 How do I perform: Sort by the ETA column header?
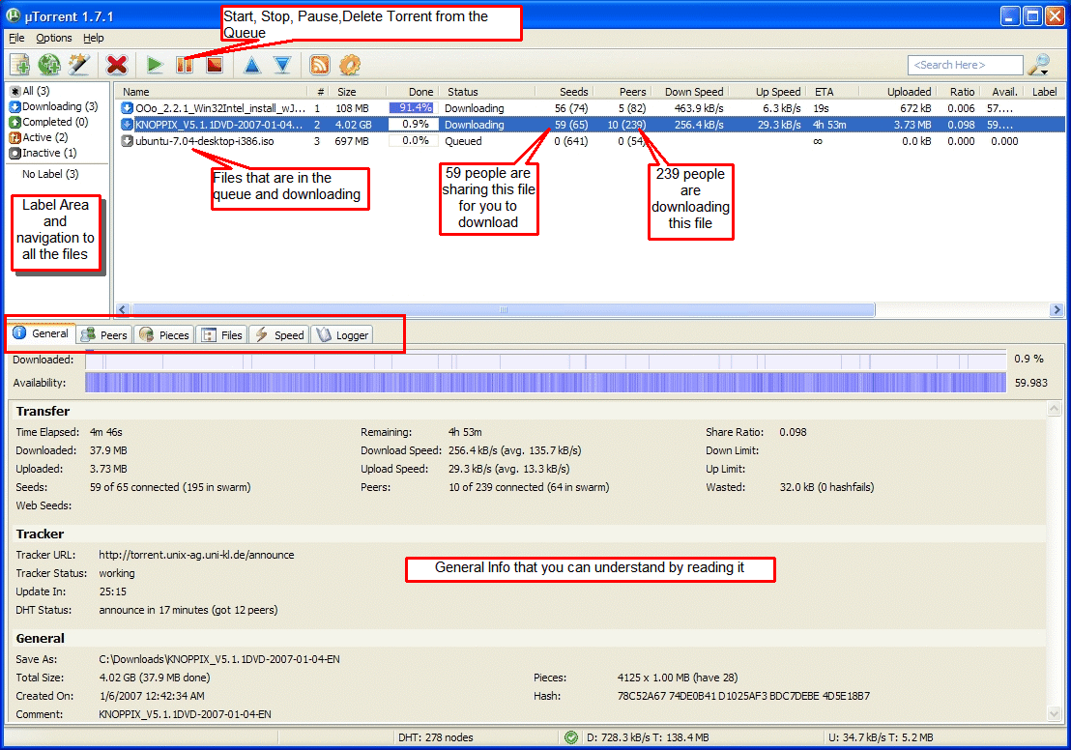[x=832, y=92]
